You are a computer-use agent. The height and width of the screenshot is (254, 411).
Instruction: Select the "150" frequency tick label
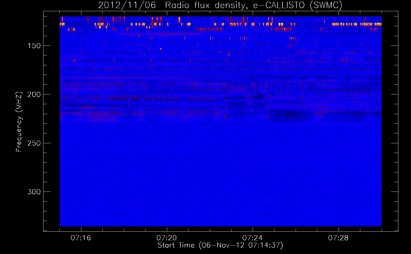coord(34,46)
